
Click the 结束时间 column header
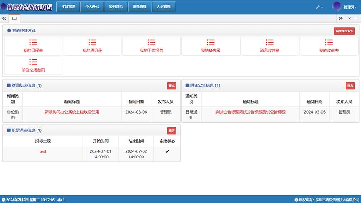[x=136, y=141]
